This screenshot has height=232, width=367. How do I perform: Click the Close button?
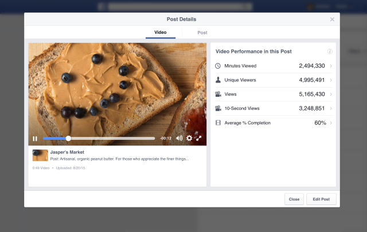(294, 199)
